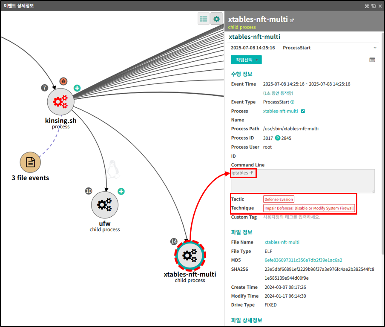Viewport: 385px width, 327px height.
Task: Open the MD5 hash link
Action: pos(303,260)
